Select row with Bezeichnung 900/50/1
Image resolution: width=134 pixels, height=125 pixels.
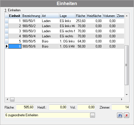65,21
